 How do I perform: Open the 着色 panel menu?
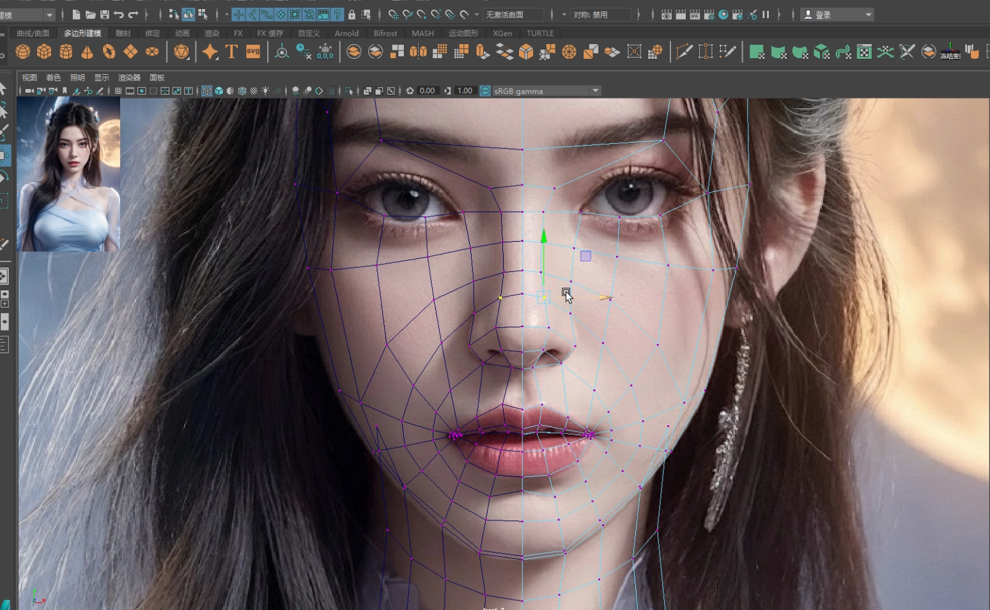54,77
